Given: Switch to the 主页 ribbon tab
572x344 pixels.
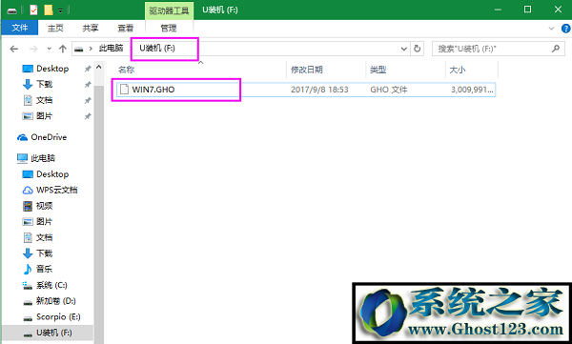Looking at the screenshot, I should click(55, 28).
